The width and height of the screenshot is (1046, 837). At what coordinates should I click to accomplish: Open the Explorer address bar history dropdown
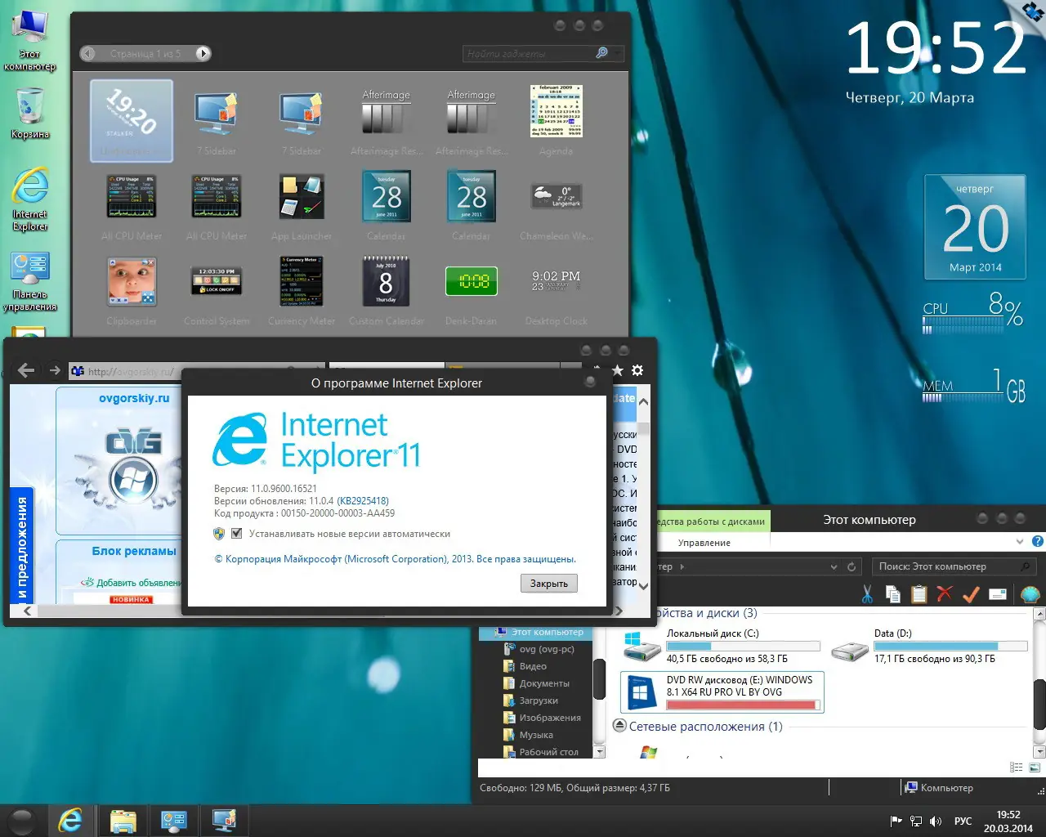click(834, 566)
